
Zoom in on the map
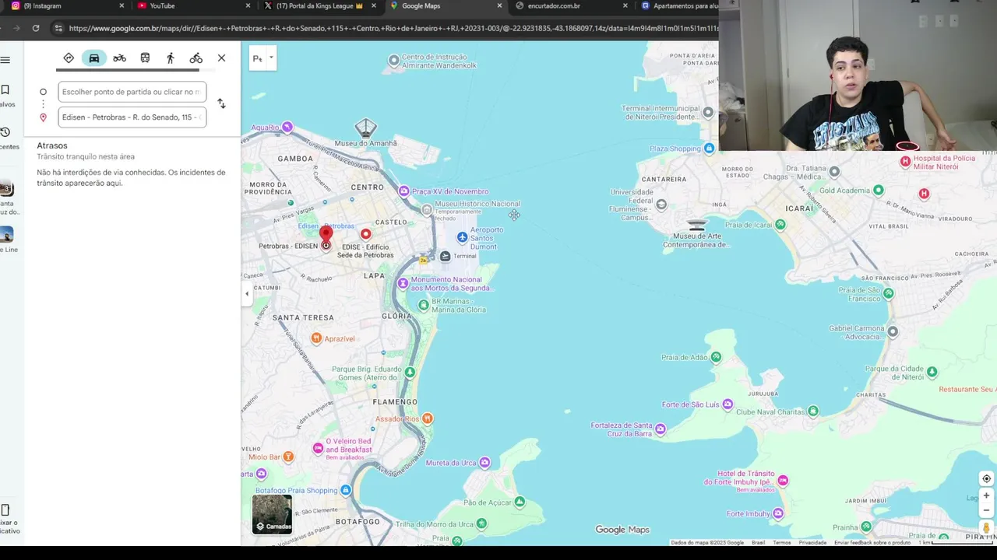coord(986,495)
